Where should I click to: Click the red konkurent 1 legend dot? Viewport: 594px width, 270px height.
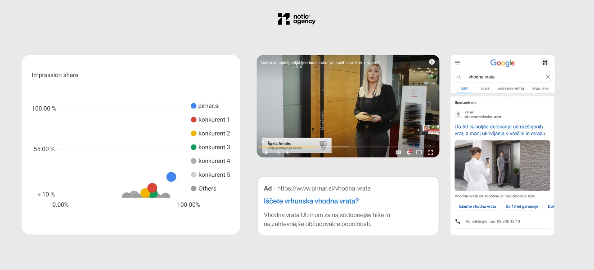pyautogui.click(x=193, y=120)
